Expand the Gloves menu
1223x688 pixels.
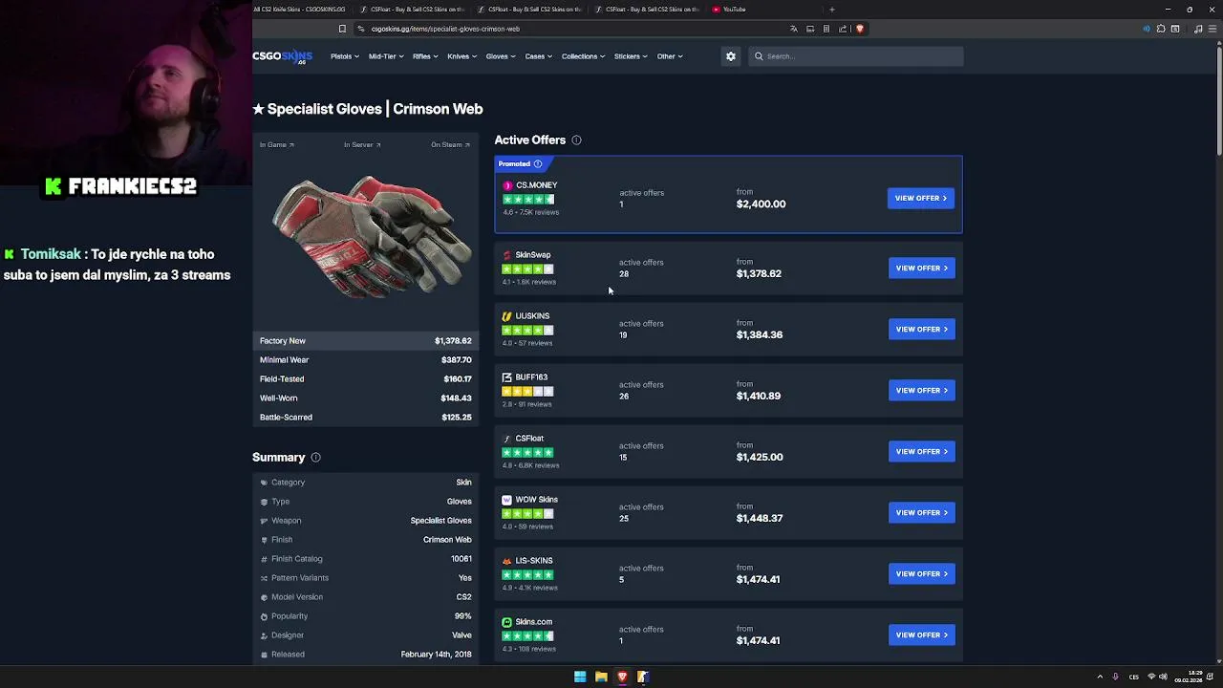point(501,56)
